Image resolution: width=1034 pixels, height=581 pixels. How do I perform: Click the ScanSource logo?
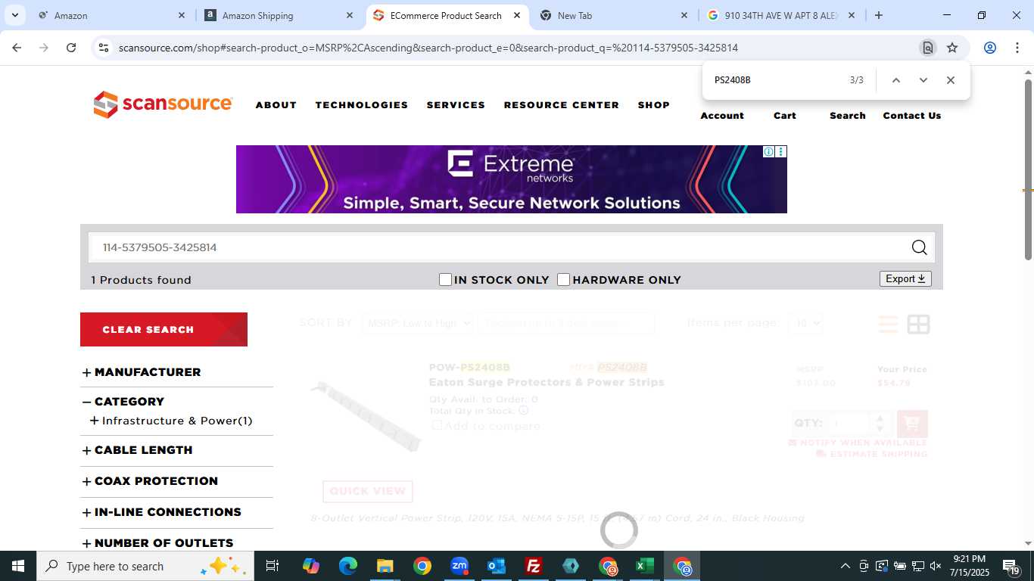[x=163, y=104]
